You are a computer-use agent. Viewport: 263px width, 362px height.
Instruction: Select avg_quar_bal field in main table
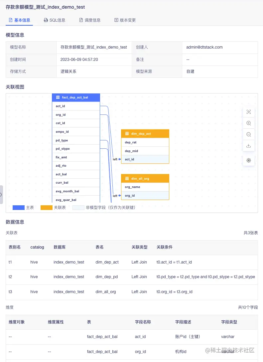(x=76, y=199)
